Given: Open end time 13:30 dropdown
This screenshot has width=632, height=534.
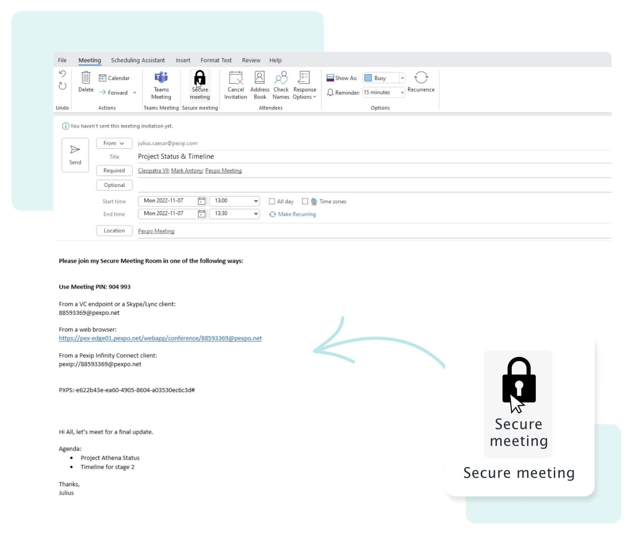Looking at the screenshot, I should pyautogui.click(x=256, y=214).
